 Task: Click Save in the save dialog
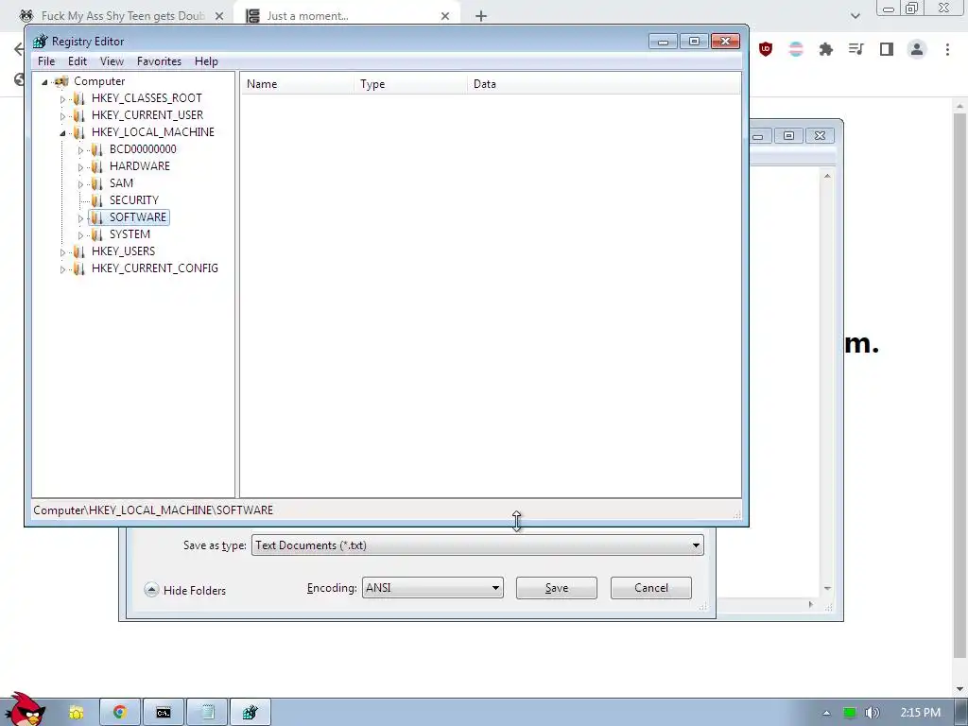click(556, 588)
